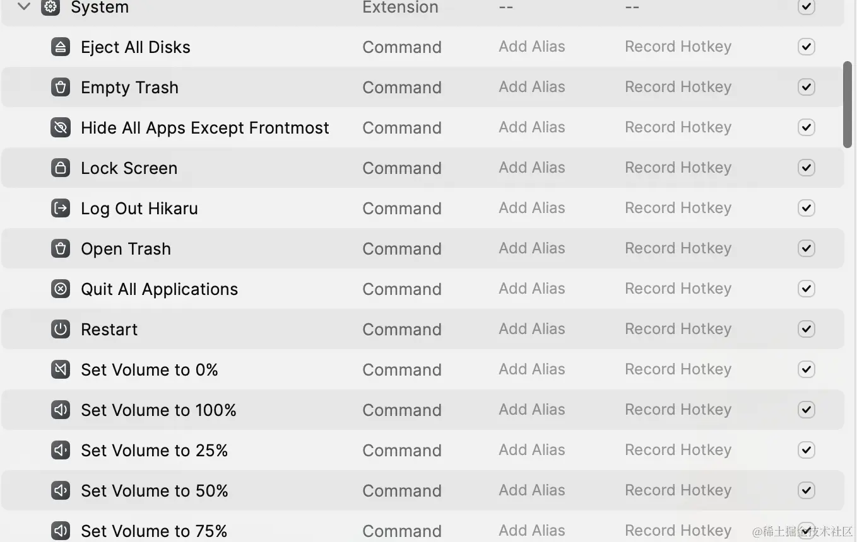
Task: Click the vertical scrollbar thumb
Action: pos(848,105)
